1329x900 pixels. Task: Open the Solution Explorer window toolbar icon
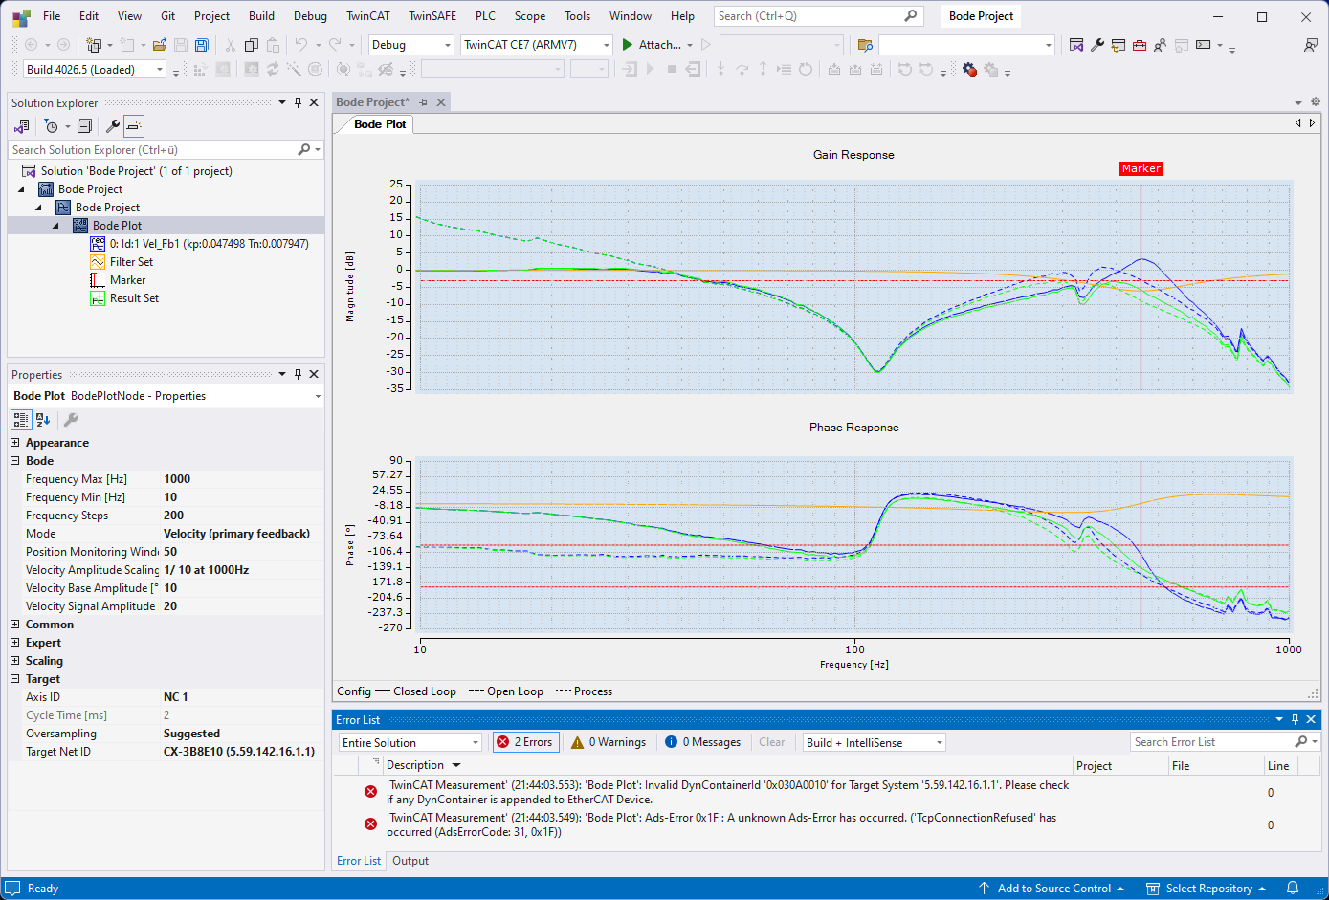[1076, 45]
